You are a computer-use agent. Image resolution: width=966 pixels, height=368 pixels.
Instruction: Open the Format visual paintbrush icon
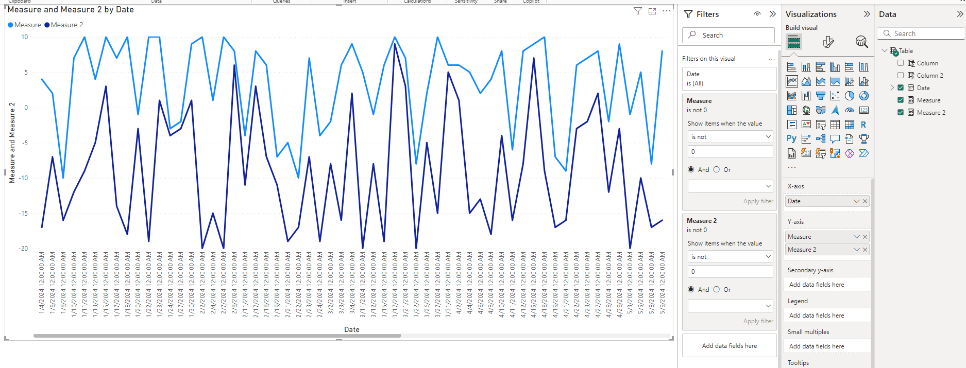click(x=828, y=42)
